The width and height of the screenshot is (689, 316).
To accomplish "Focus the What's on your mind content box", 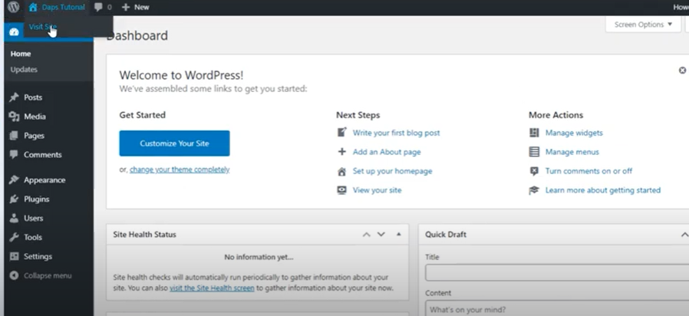I will 557,308.
